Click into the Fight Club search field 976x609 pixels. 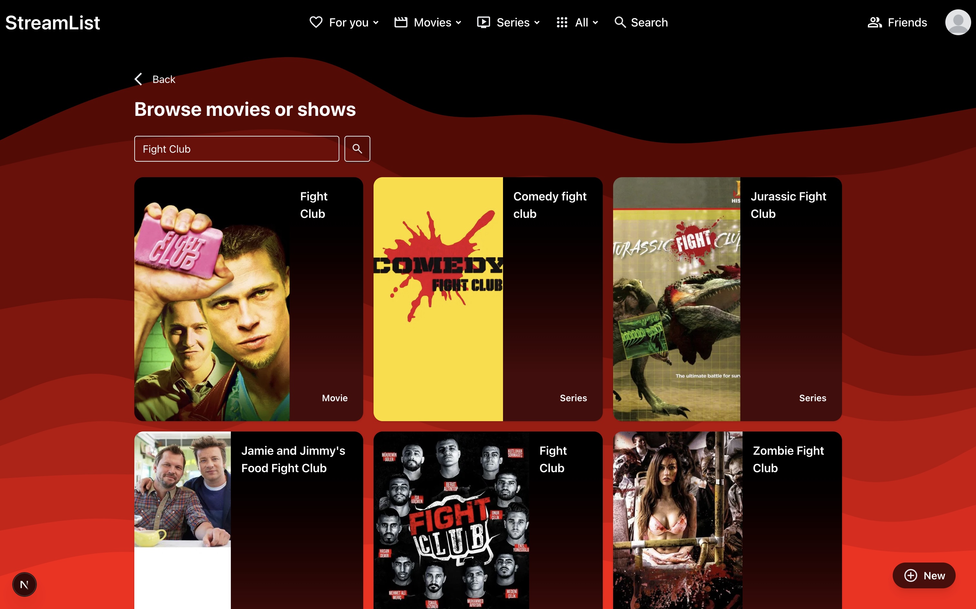pos(236,149)
